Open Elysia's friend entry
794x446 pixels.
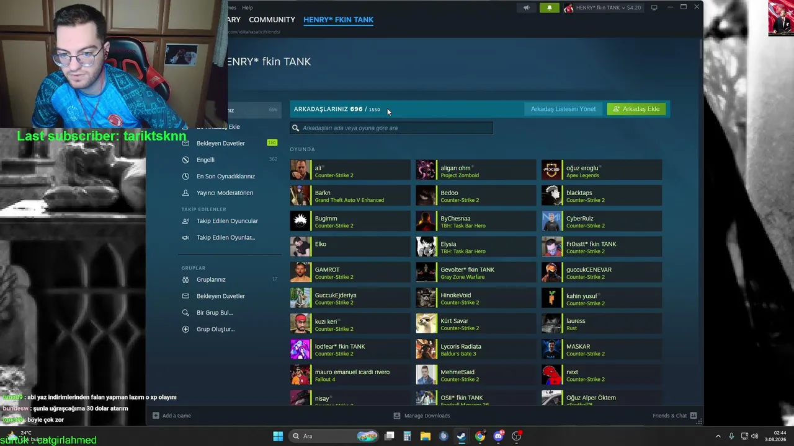pos(476,247)
